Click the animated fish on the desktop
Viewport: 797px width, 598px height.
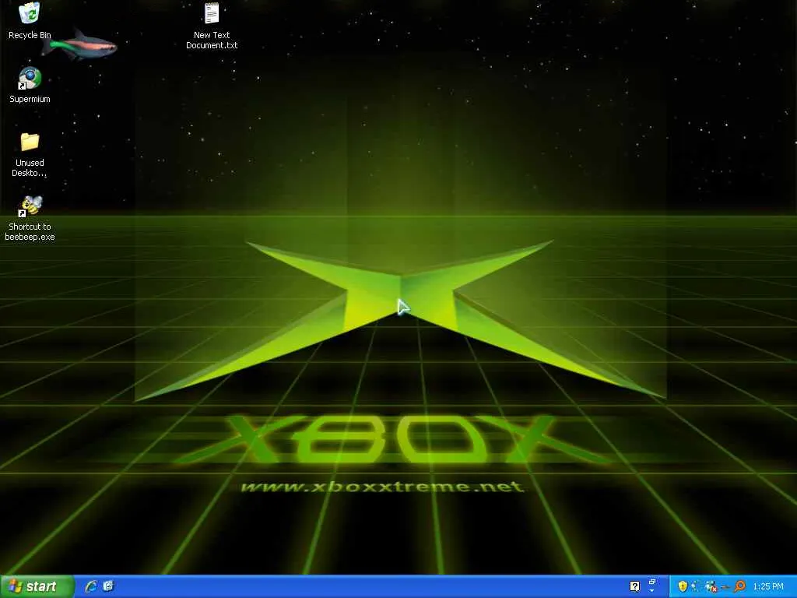(x=79, y=46)
